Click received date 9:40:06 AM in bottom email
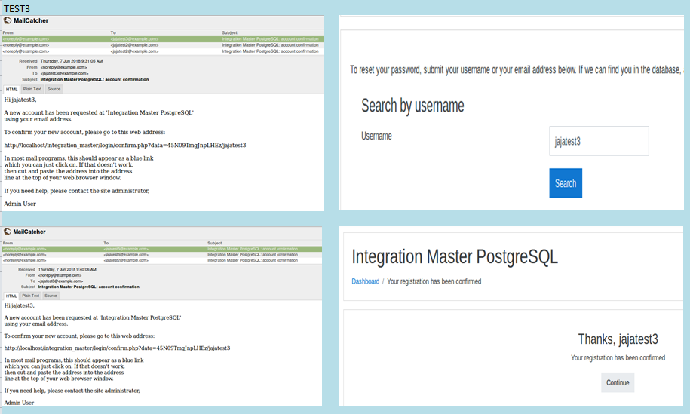690x414 pixels. coord(67,270)
